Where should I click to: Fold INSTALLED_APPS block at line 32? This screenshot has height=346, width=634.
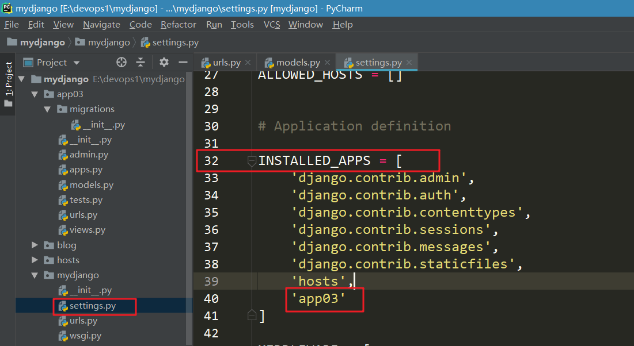pos(252,161)
